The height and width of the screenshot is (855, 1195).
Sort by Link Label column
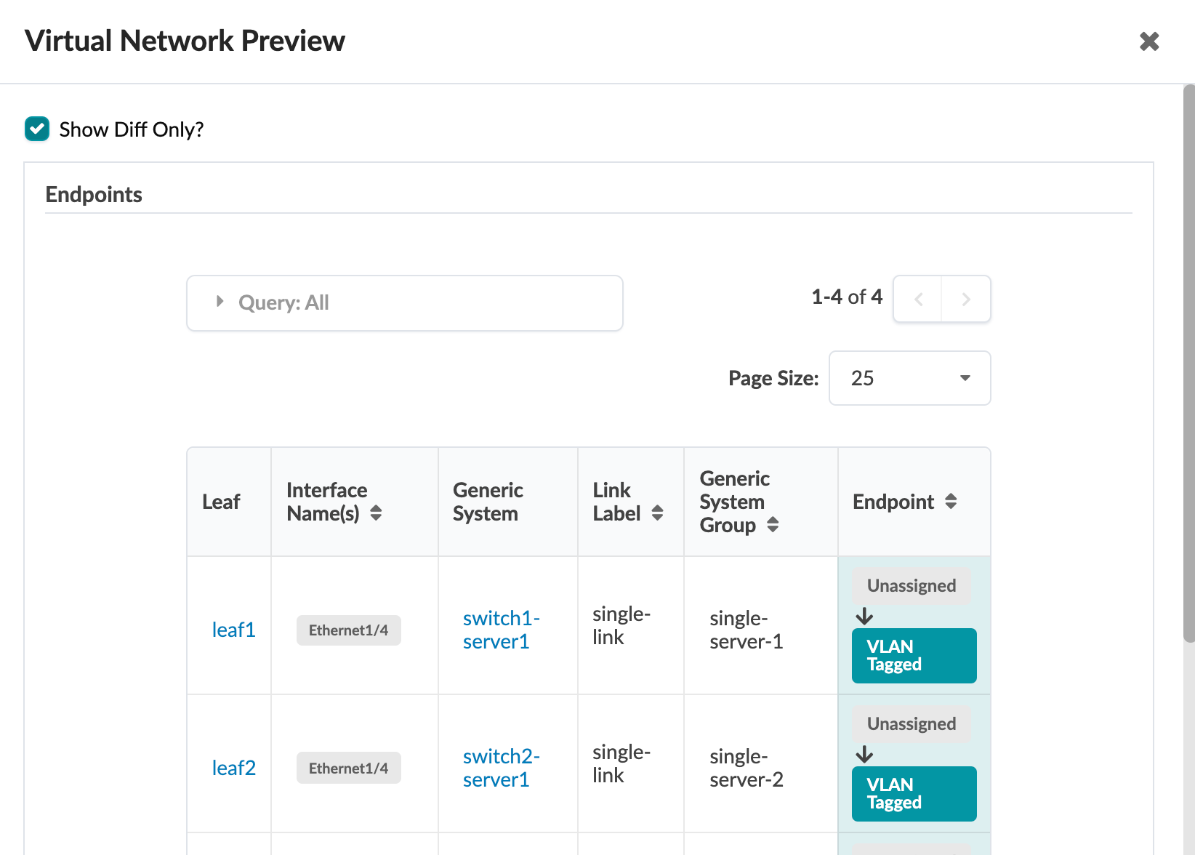point(657,513)
